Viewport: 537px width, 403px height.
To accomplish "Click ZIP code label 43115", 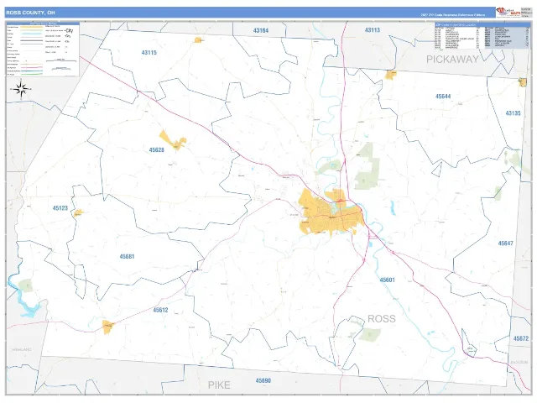I will pos(149,52).
